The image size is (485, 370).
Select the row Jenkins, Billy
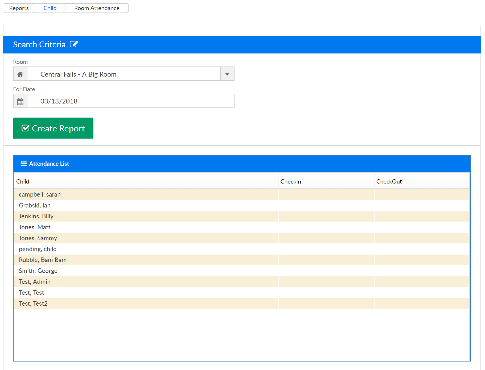242,216
